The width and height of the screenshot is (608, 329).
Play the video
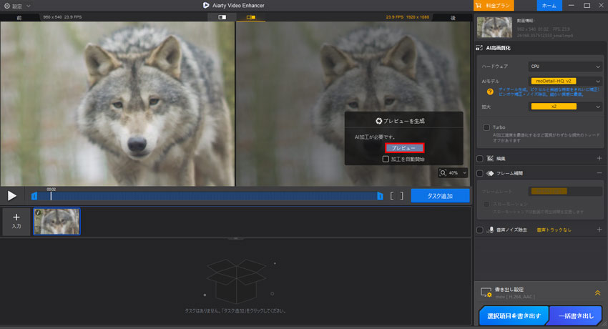(x=12, y=196)
